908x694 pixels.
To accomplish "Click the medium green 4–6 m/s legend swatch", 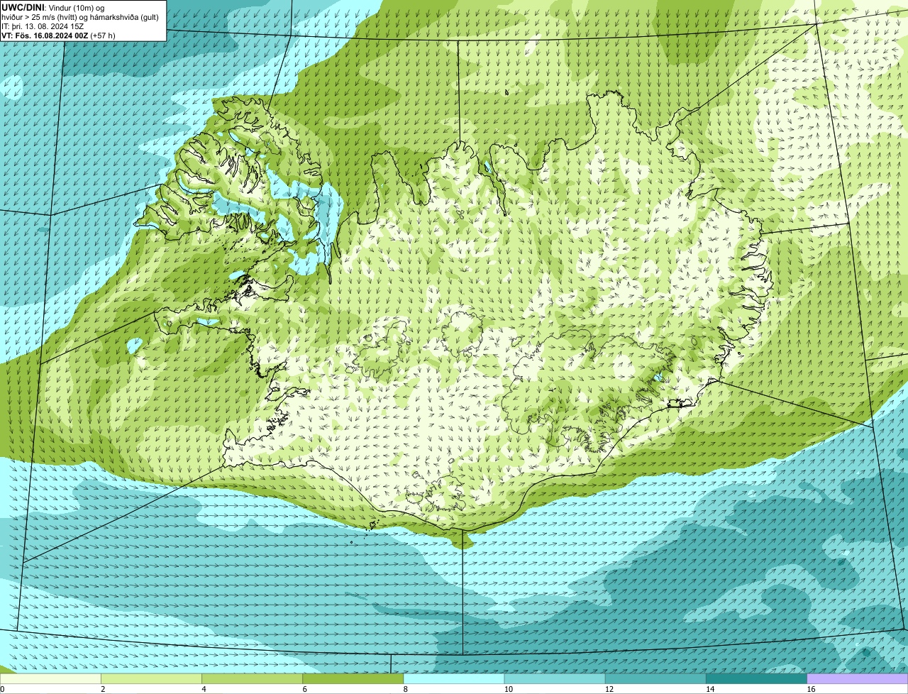I will click(x=252, y=679).
